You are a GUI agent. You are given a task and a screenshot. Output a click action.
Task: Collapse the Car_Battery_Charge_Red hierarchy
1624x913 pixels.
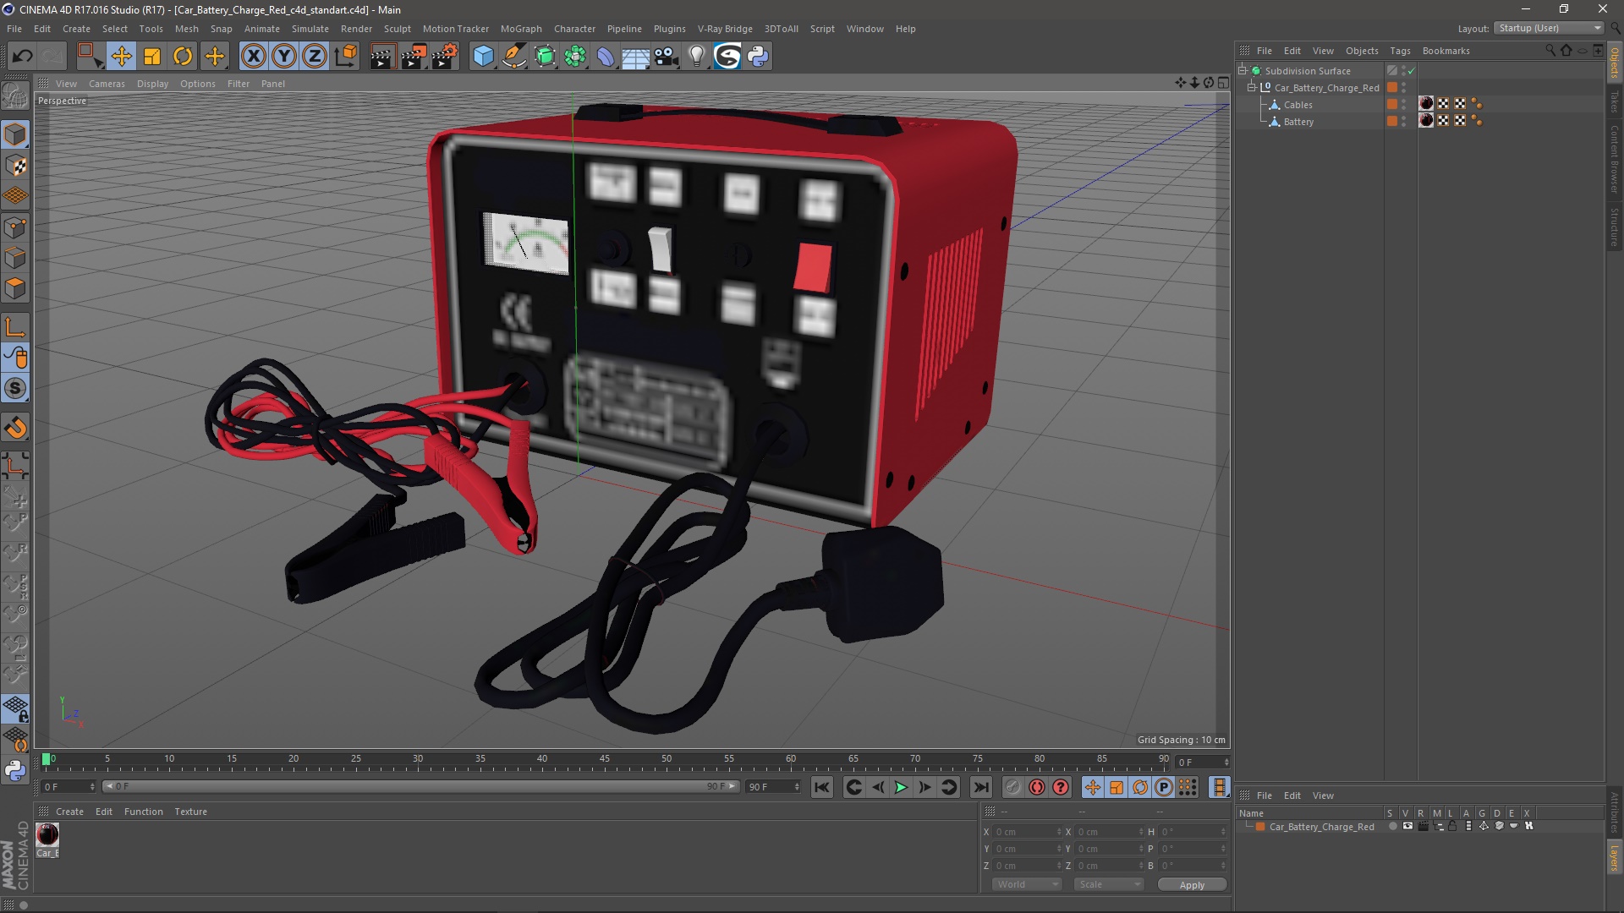click(x=1252, y=87)
